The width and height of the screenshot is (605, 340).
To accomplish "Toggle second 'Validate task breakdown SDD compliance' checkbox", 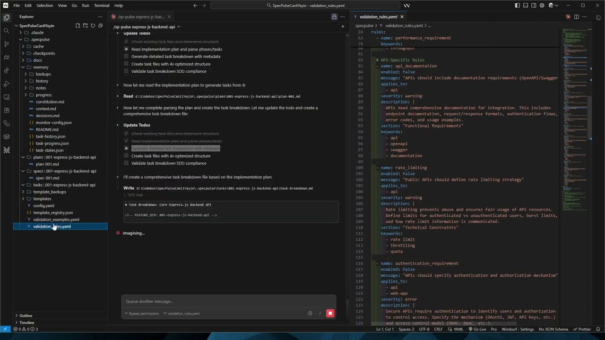I will point(126,163).
